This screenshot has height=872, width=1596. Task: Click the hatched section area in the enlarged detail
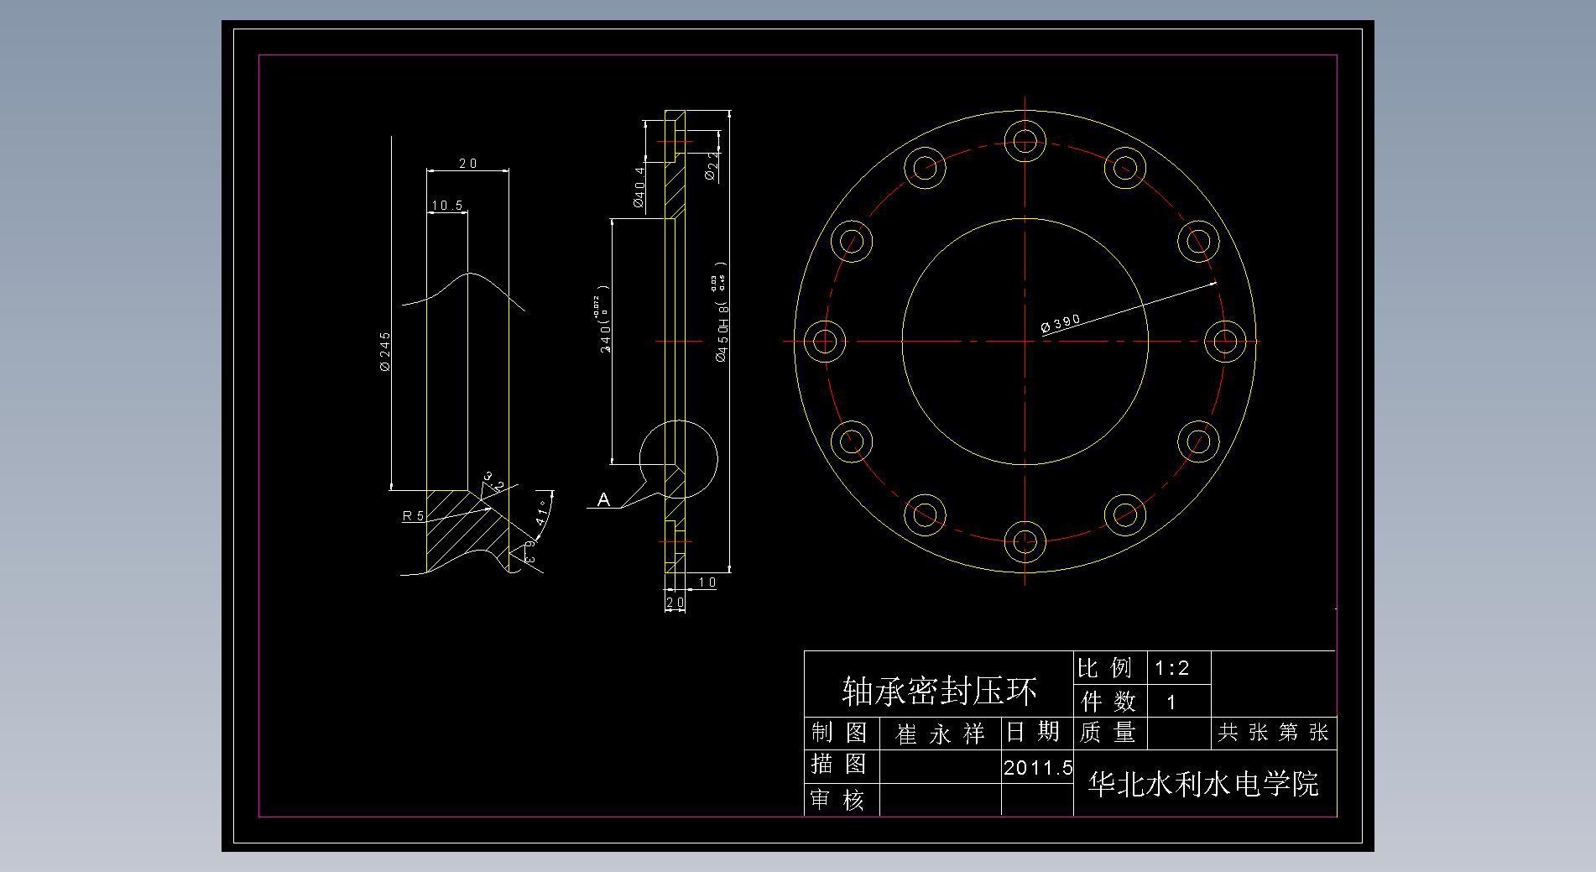click(462, 527)
